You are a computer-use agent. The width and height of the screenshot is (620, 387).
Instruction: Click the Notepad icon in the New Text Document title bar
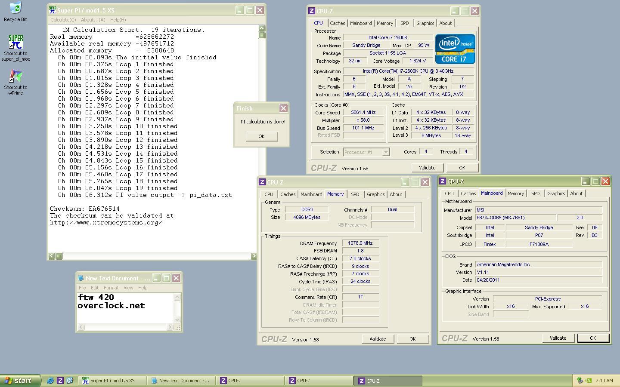click(81, 278)
